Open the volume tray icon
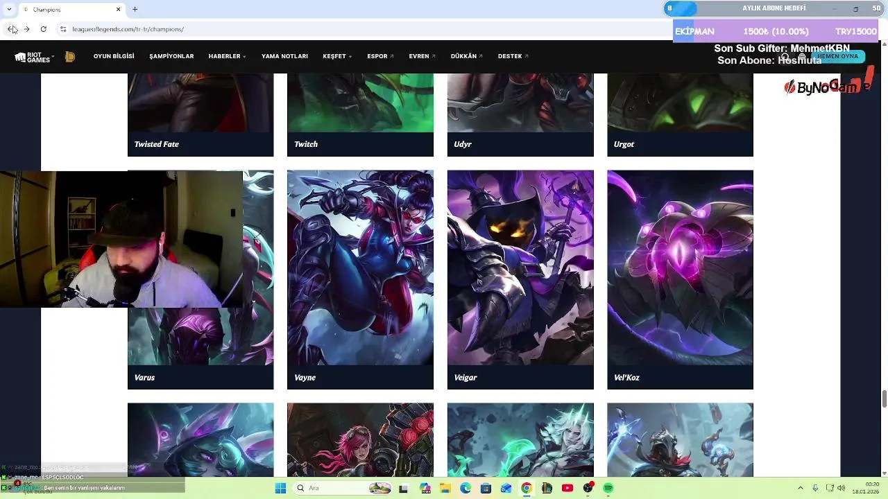Image resolution: width=888 pixels, height=499 pixels. [x=842, y=488]
